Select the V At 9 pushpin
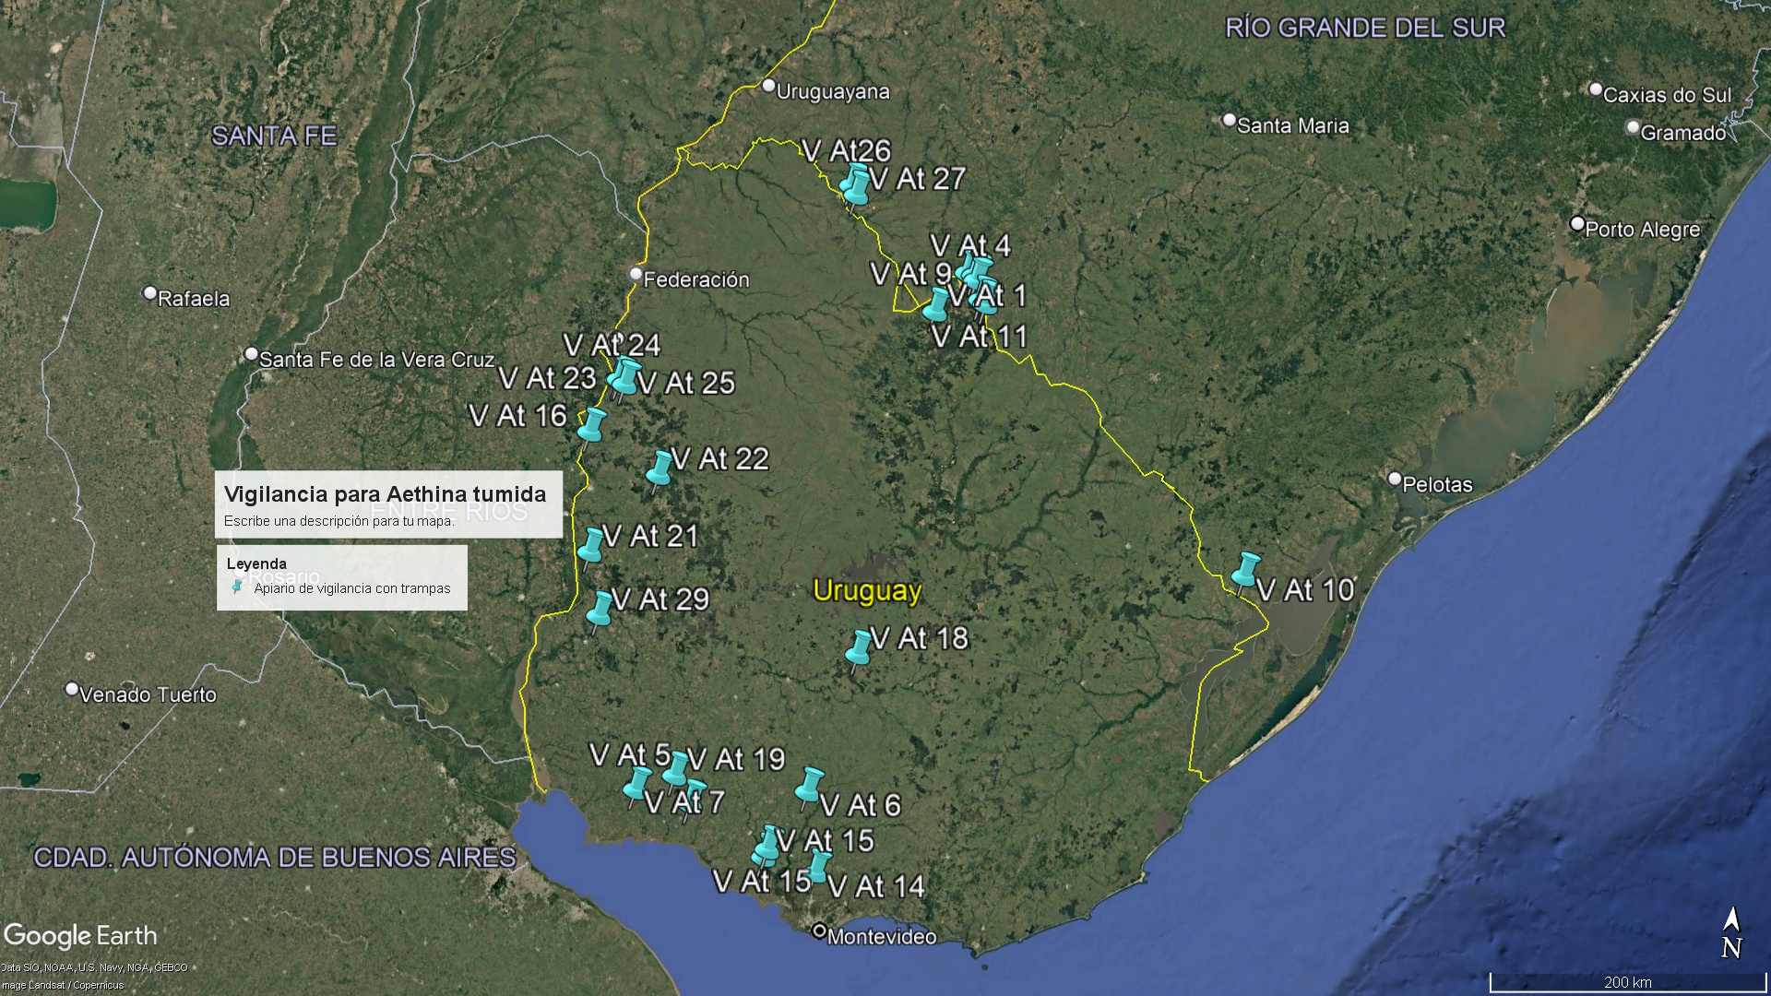Screen dimensions: 1771x996 pyautogui.click(x=935, y=304)
